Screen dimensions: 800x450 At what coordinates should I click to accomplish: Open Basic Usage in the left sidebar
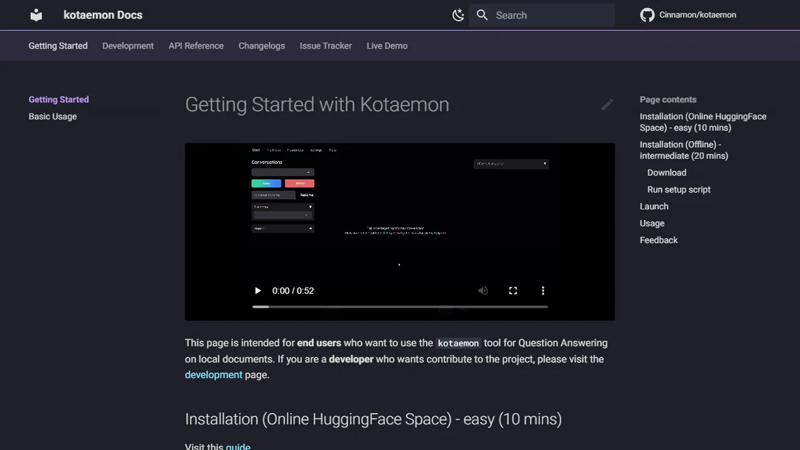pyautogui.click(x=53, y=117)
